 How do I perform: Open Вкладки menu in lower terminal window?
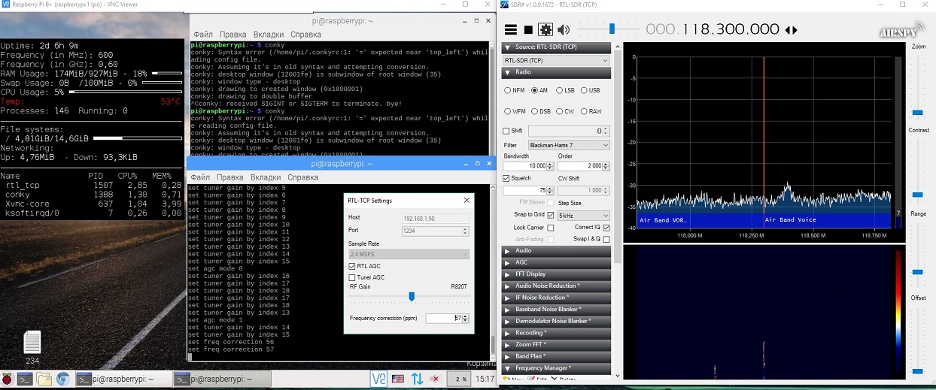(x=265, y=177)
